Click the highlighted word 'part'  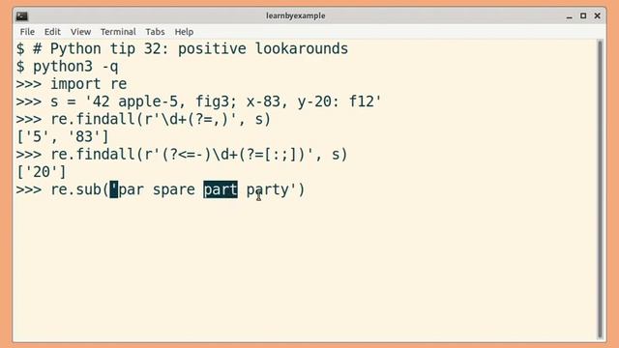click(x=221, y=189)
